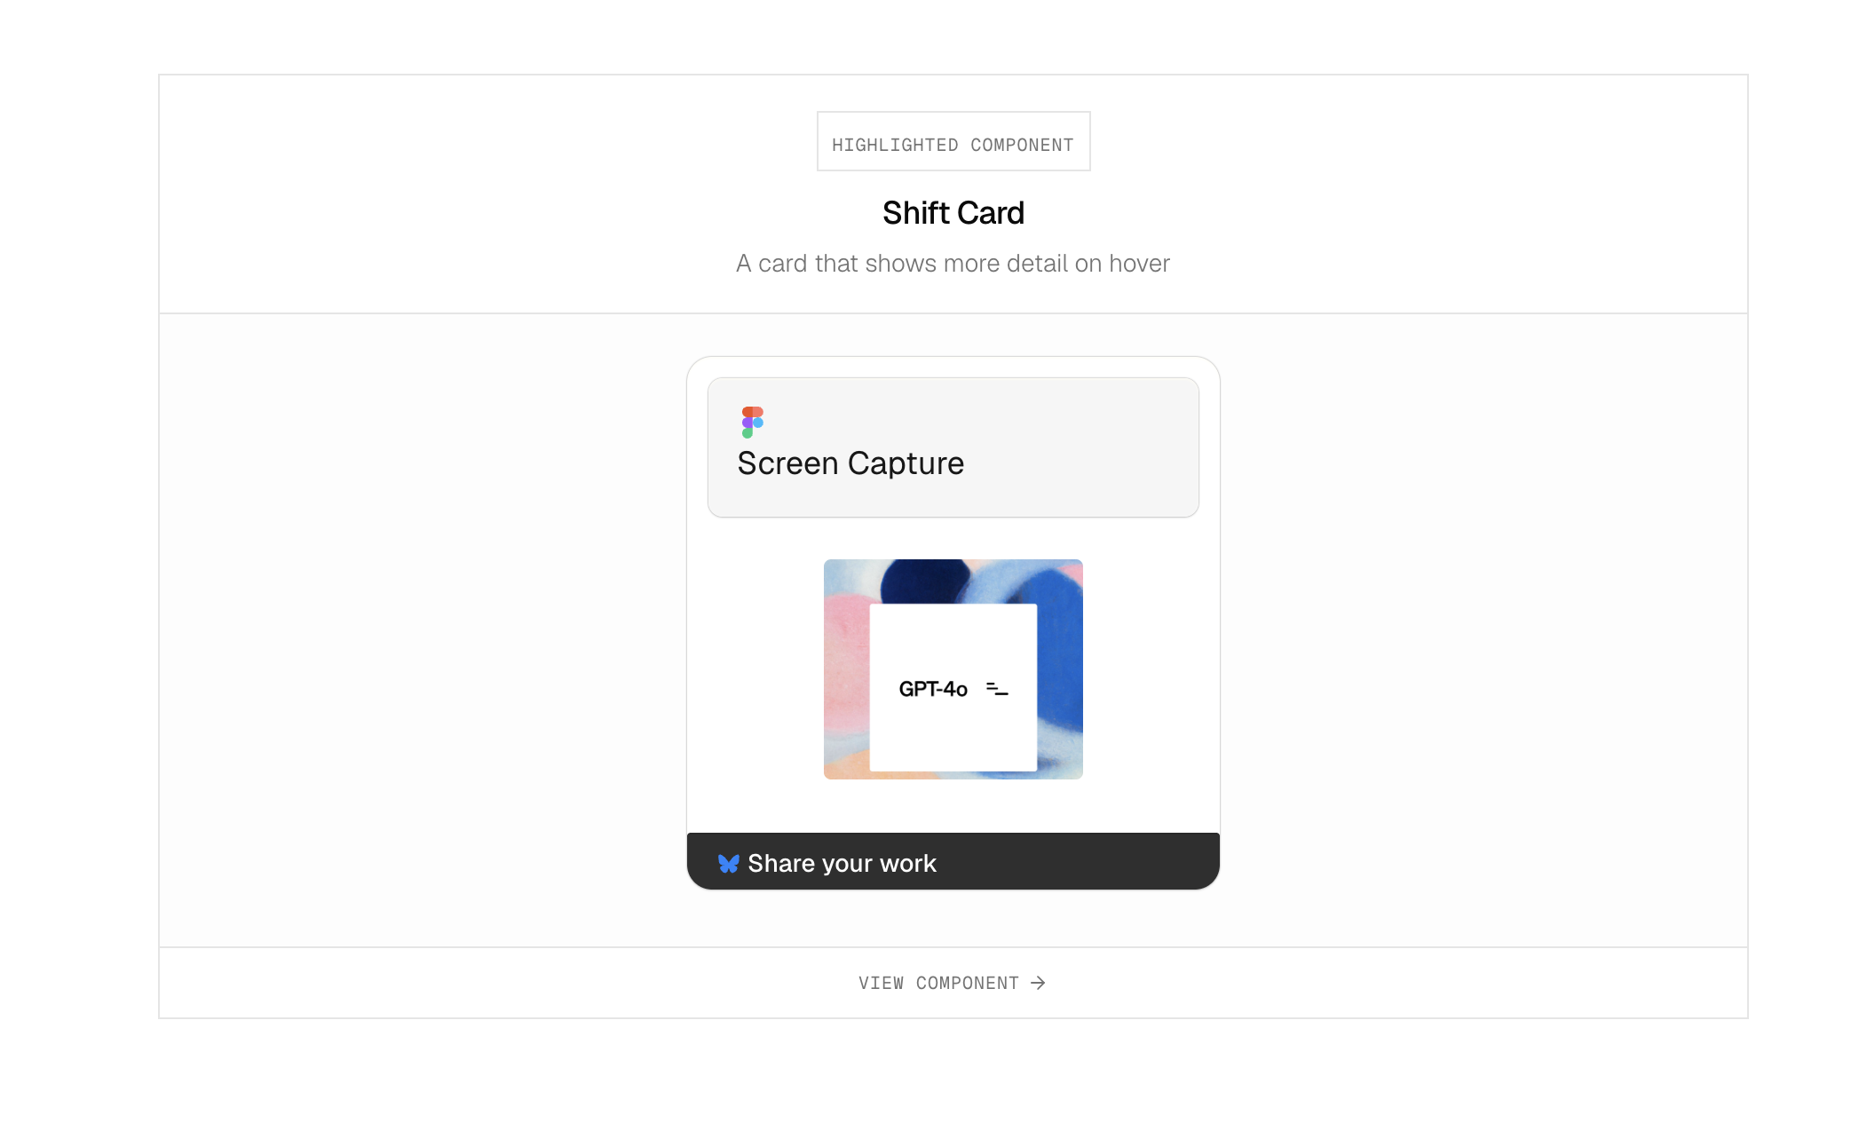Select the HIGHLIGHTED COMPONENT badge
This screenshot has height=1147, width=1859.
point(953,141)
